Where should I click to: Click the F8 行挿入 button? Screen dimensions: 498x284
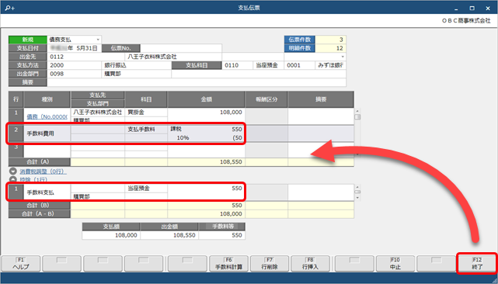[310, 263]
